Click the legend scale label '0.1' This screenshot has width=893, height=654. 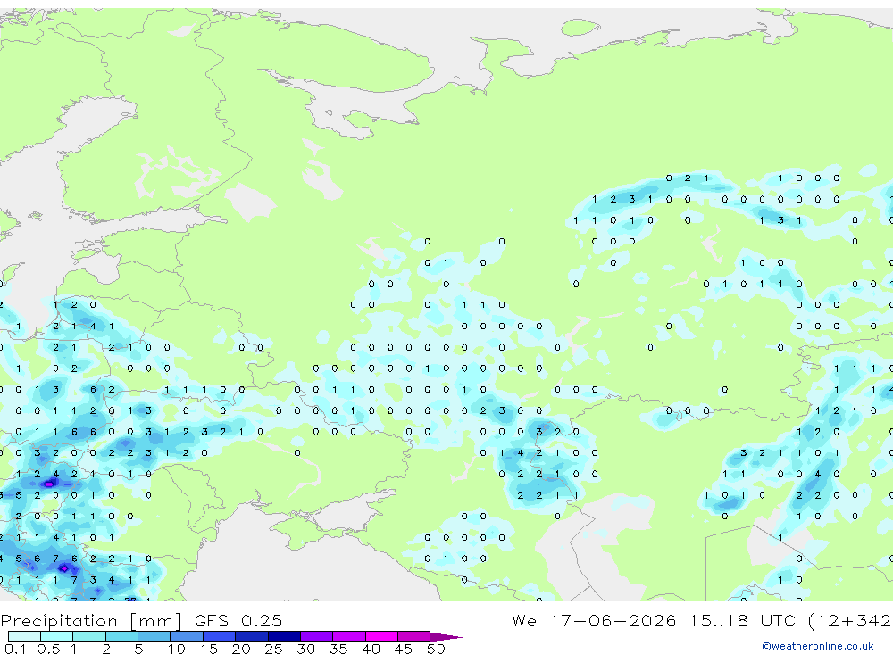click(14, 649)
